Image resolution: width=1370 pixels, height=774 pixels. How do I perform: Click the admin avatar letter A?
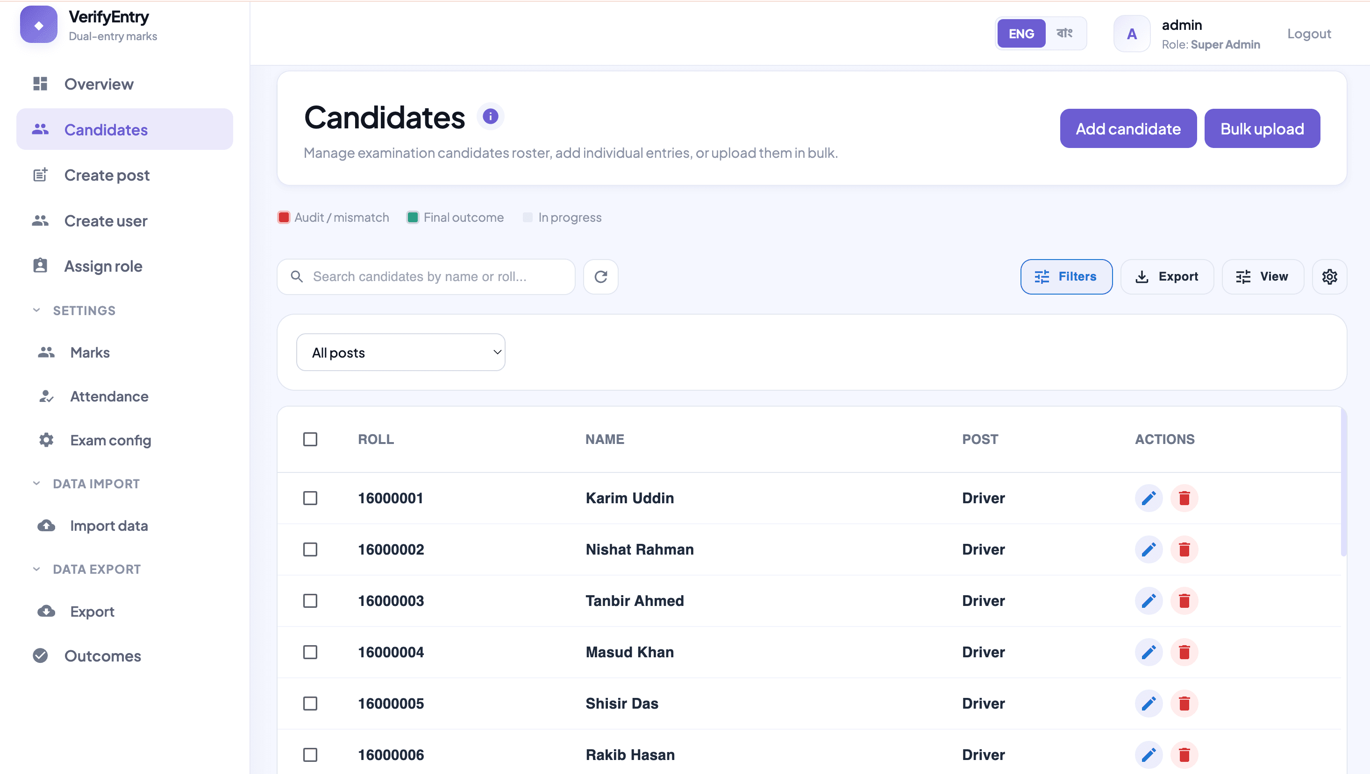pos(1132,34)
